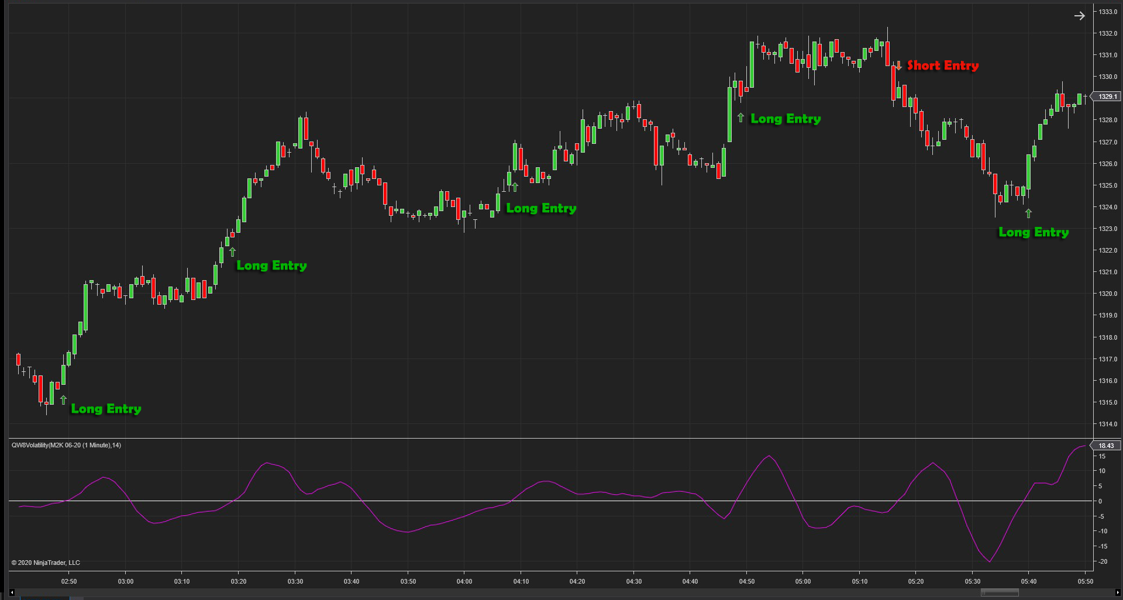Screen dimensions: 1123x600
Task: Click the Long Entry label at the 1323 price level
Action: click(1034, 232)
